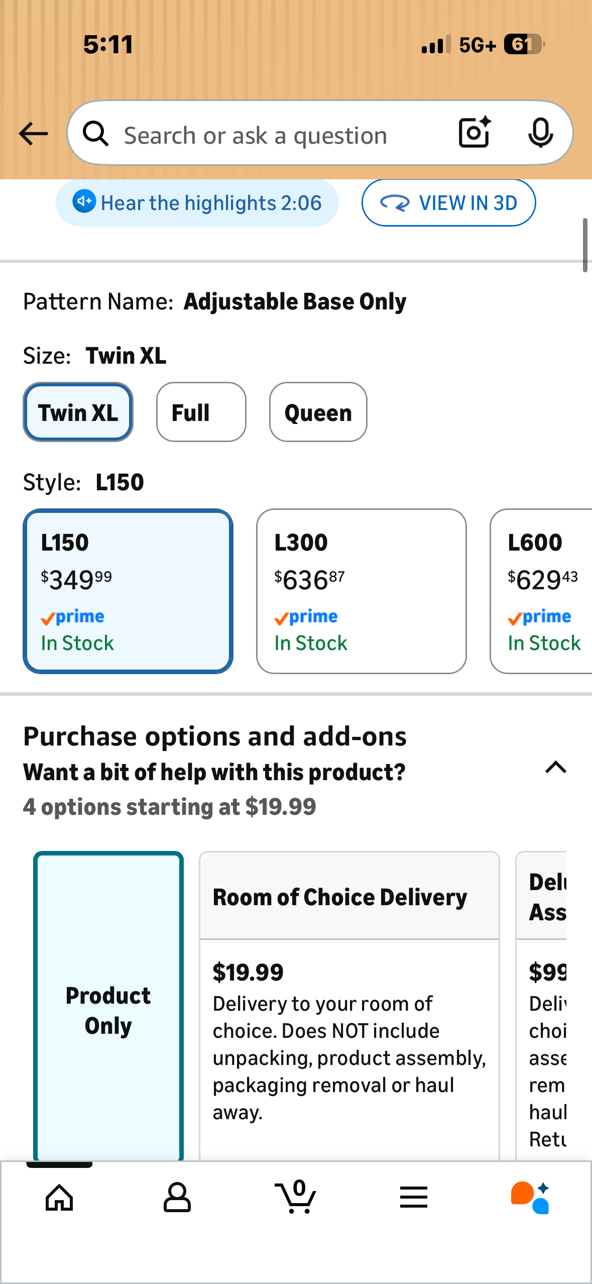The height and width of the screenshot is (1284, 592).
Task: Choose the L150 style card
Action: [128, 591]
